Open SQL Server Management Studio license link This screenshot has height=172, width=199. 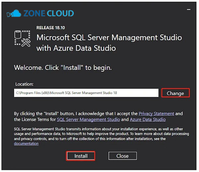(x=89, y=120)
